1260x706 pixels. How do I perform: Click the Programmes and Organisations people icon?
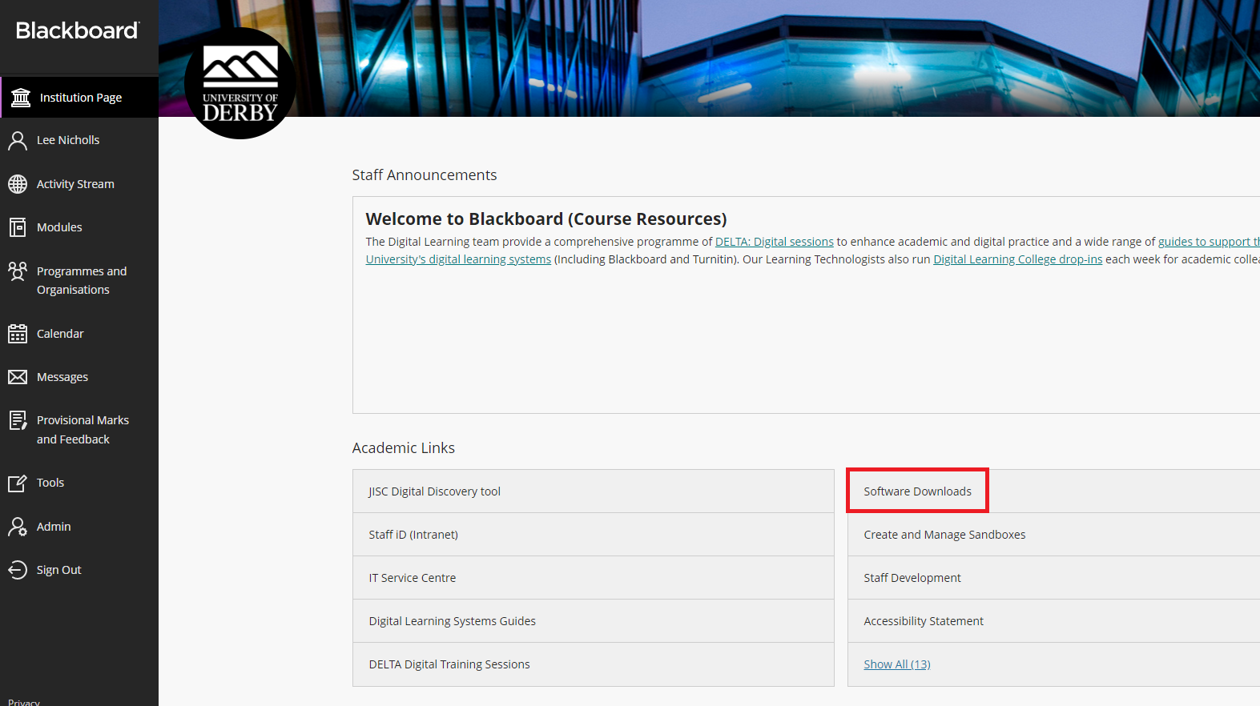click(x=18, y=271)
